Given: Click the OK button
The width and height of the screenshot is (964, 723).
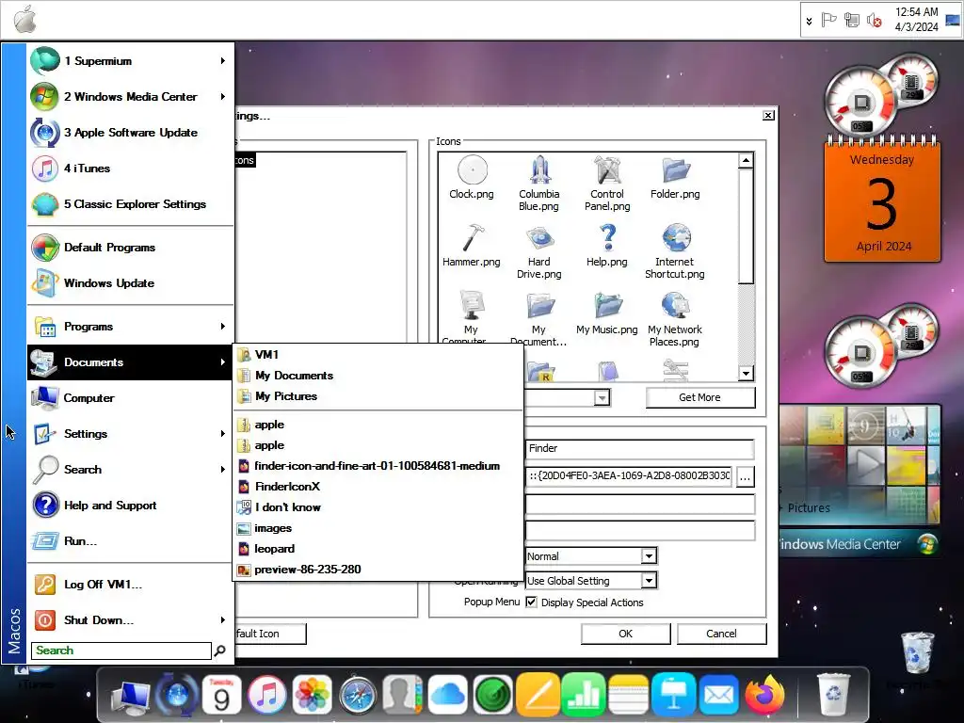Looking at the screenshot, I should [626, 634].
